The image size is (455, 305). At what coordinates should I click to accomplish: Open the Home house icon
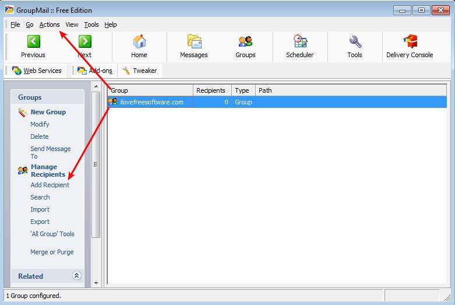pos(139,41)
